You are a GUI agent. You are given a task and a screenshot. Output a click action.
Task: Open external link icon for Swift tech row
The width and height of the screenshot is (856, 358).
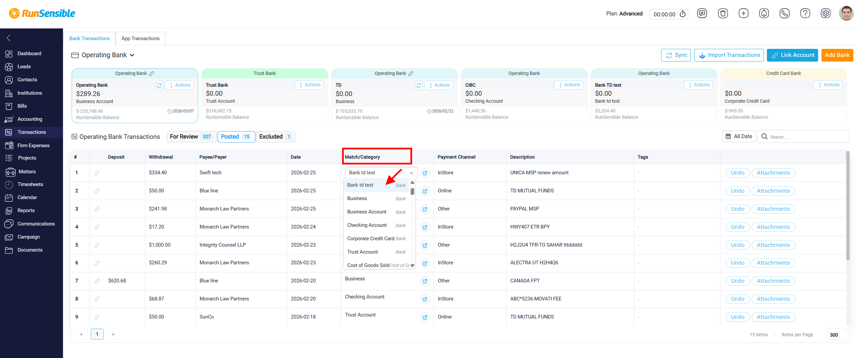[x=425, y=173]
